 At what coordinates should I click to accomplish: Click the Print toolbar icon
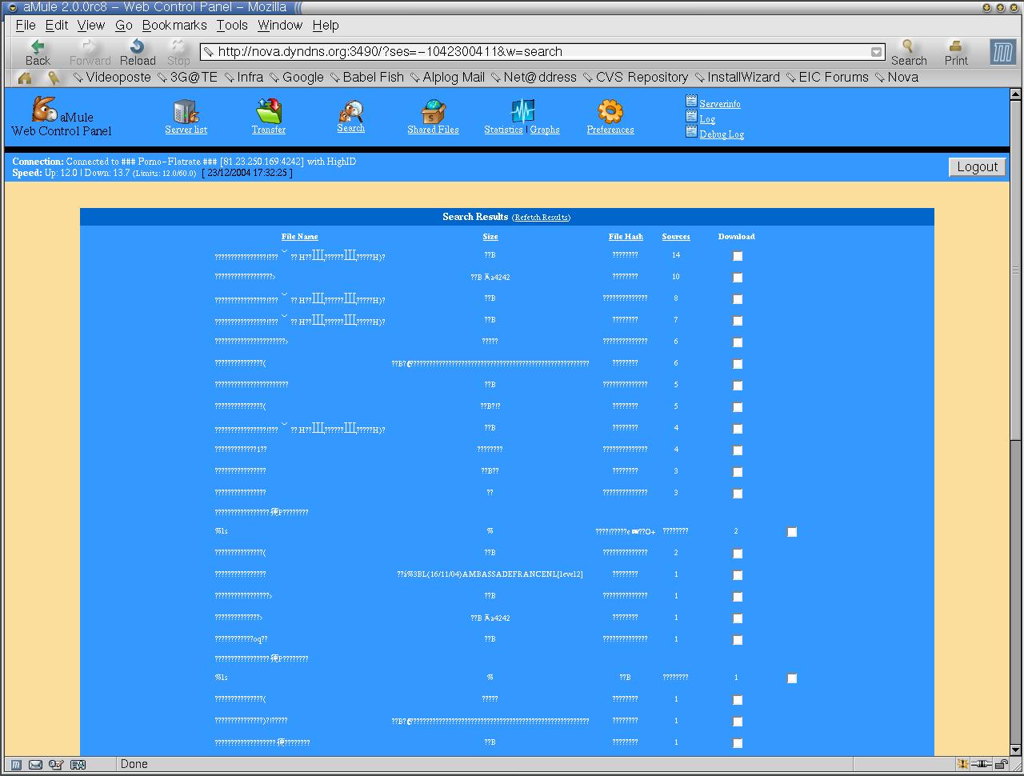click(x=955, y=52)
